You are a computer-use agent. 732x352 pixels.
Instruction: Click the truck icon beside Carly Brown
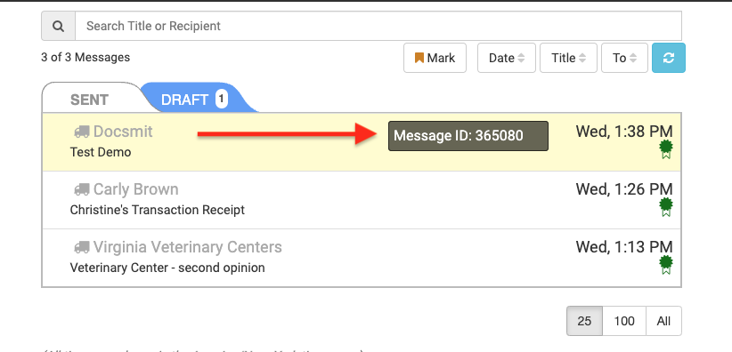pos(82,189)
